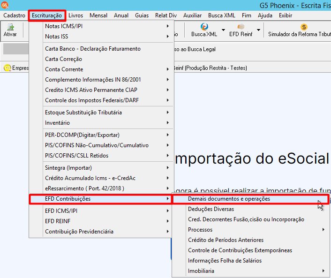Viewport: 331px width, 278px height.
Task: Open the Livros menu
Action: point(75,15)
